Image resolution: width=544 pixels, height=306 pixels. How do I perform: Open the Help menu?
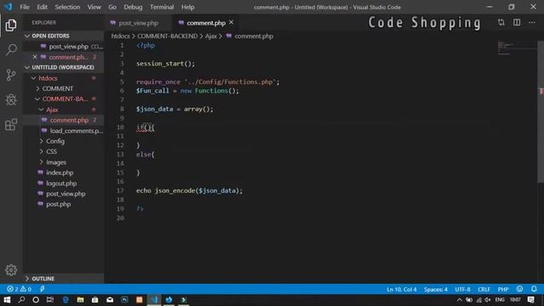(188, 7)
